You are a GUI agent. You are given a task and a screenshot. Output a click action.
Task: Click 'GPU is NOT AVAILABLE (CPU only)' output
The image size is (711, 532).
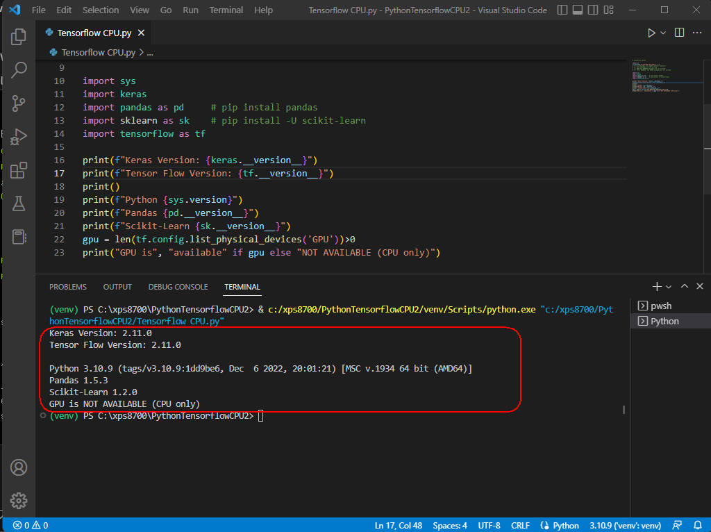125,404
